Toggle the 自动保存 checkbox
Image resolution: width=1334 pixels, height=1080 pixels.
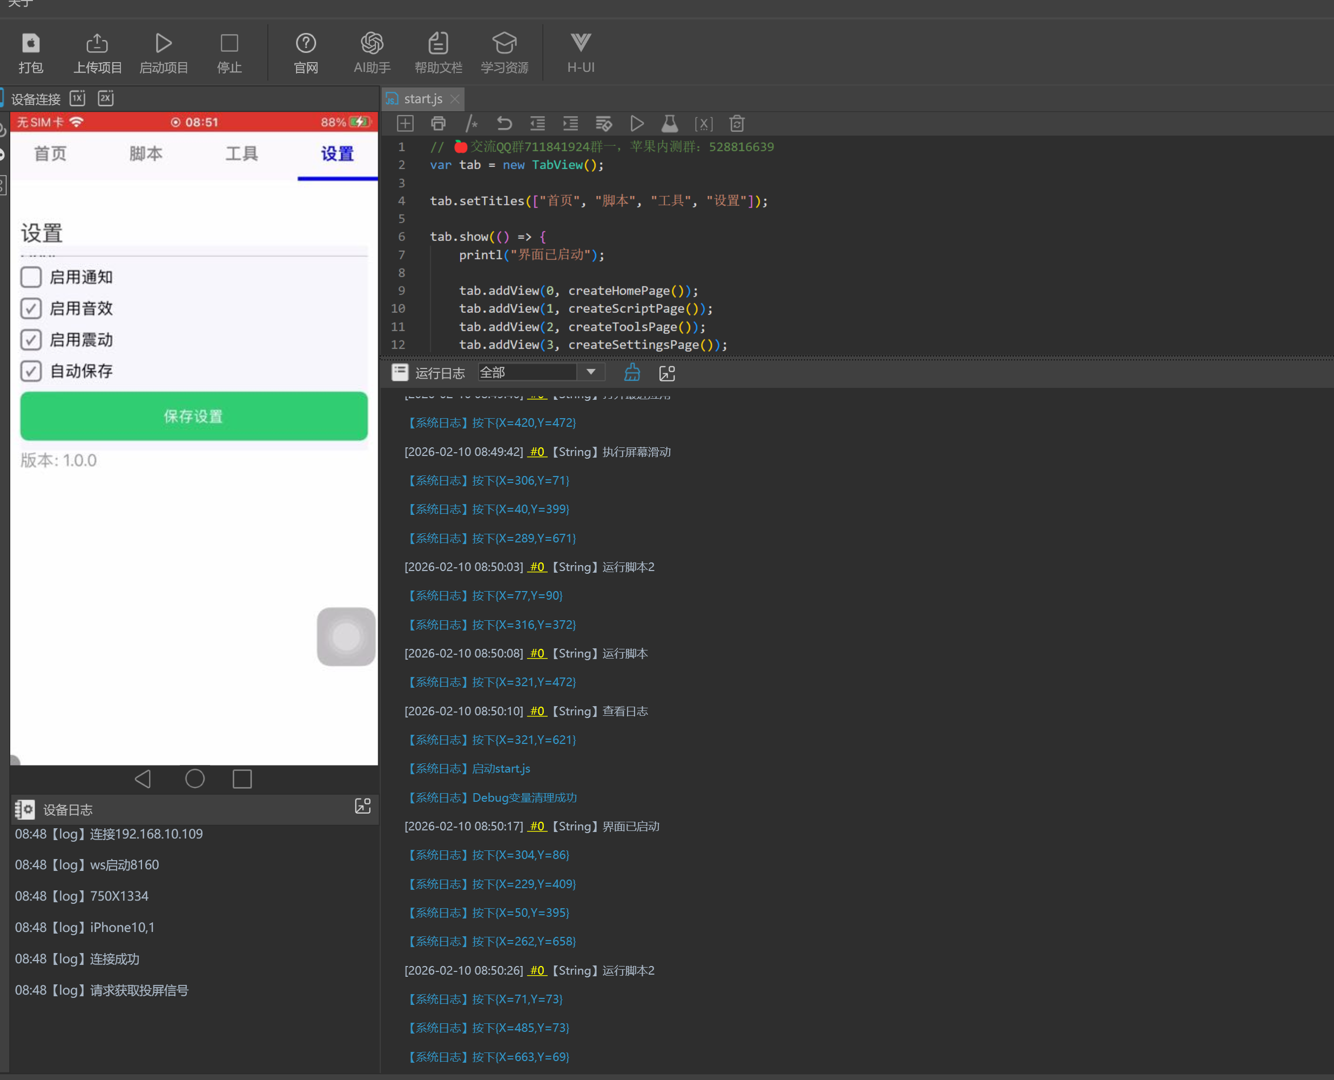(x=31, y=371)
